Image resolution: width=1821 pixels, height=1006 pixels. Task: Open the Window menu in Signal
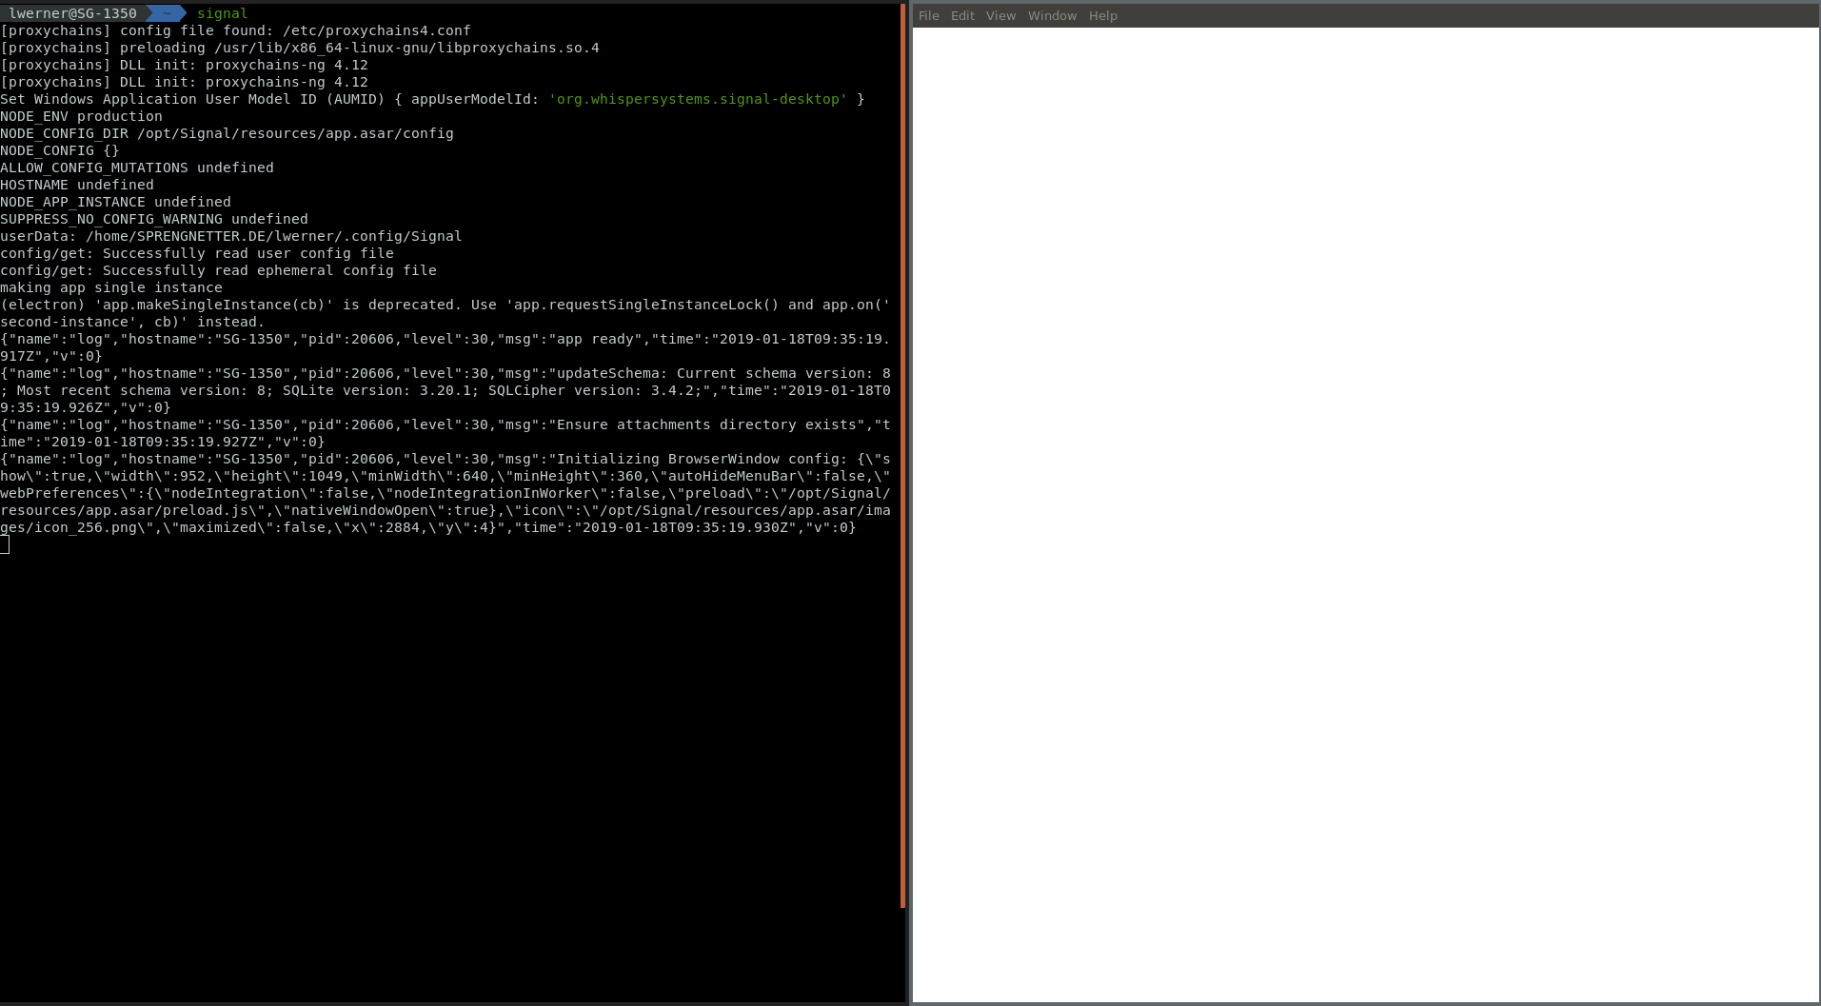[x=1051, y=15]
